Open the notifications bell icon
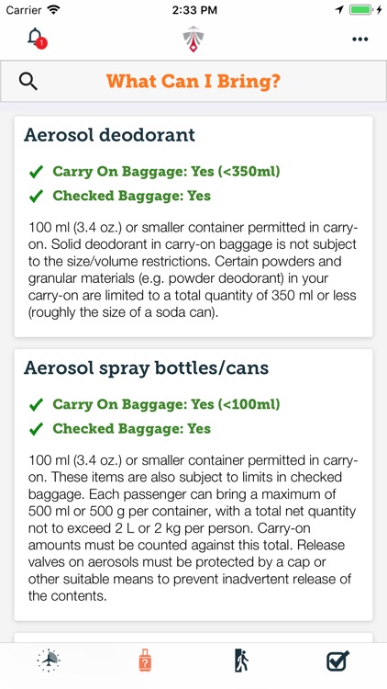The width and height of the screenshot is (387, 689). (x=35, y=37)
